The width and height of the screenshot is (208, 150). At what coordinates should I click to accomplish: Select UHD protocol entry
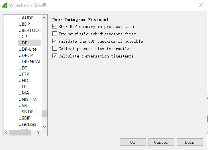pos(23,80)
